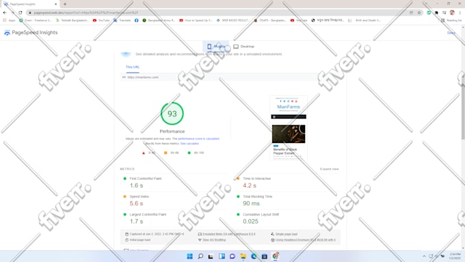Open taskbar Search
Viewport: 465px width, 262px height.
tap(200, 256)
